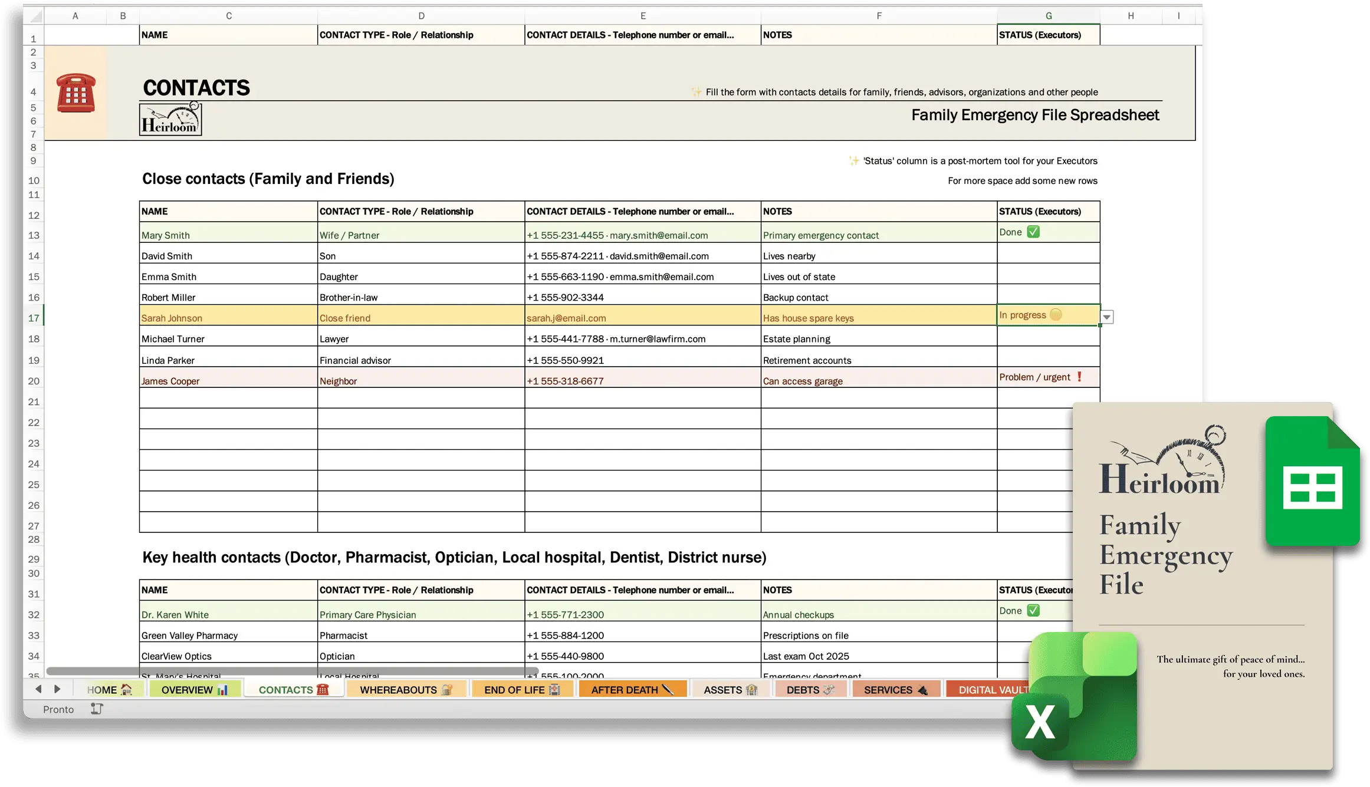Select the Has house spare keys note
The image size is (1370, 787).
tap(879, 315)
